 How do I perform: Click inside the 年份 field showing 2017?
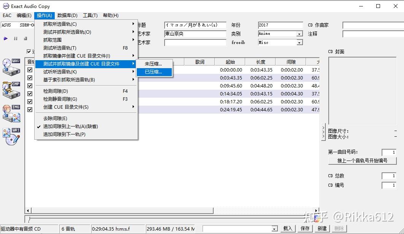click(280, 25)
